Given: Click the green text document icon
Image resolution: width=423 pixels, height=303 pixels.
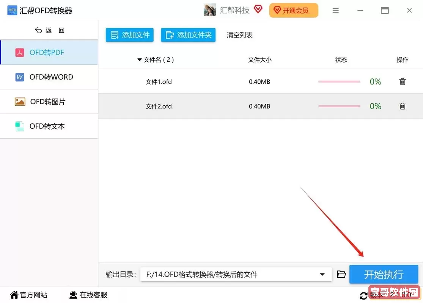Looking at the screenshot, I should tap(19, 127).
